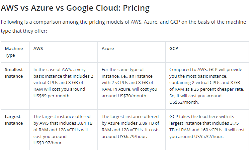Select the "GCP" column header cell
Image resolution: width=252 pixels, height=155 pixels.
coord(174,48)
